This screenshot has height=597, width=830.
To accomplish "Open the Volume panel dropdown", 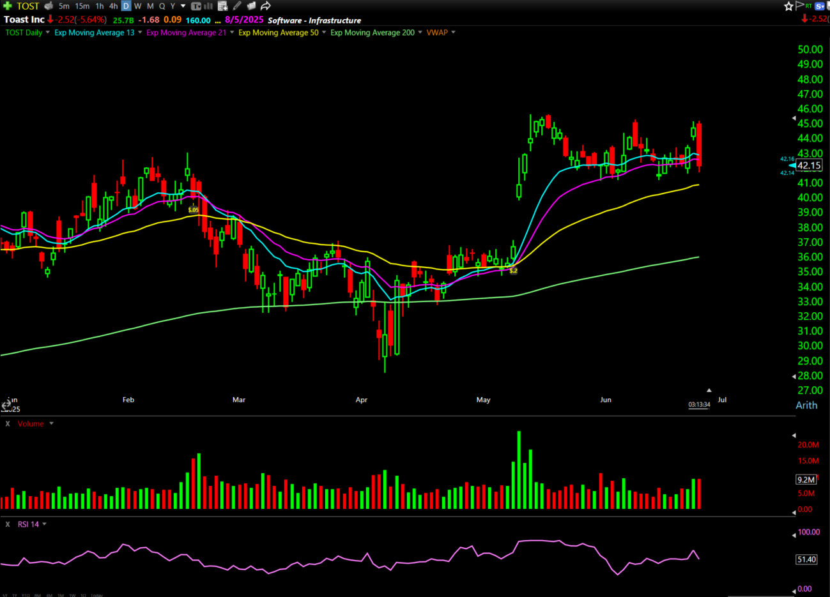I will pyautogui.click(x=52, y=423).
